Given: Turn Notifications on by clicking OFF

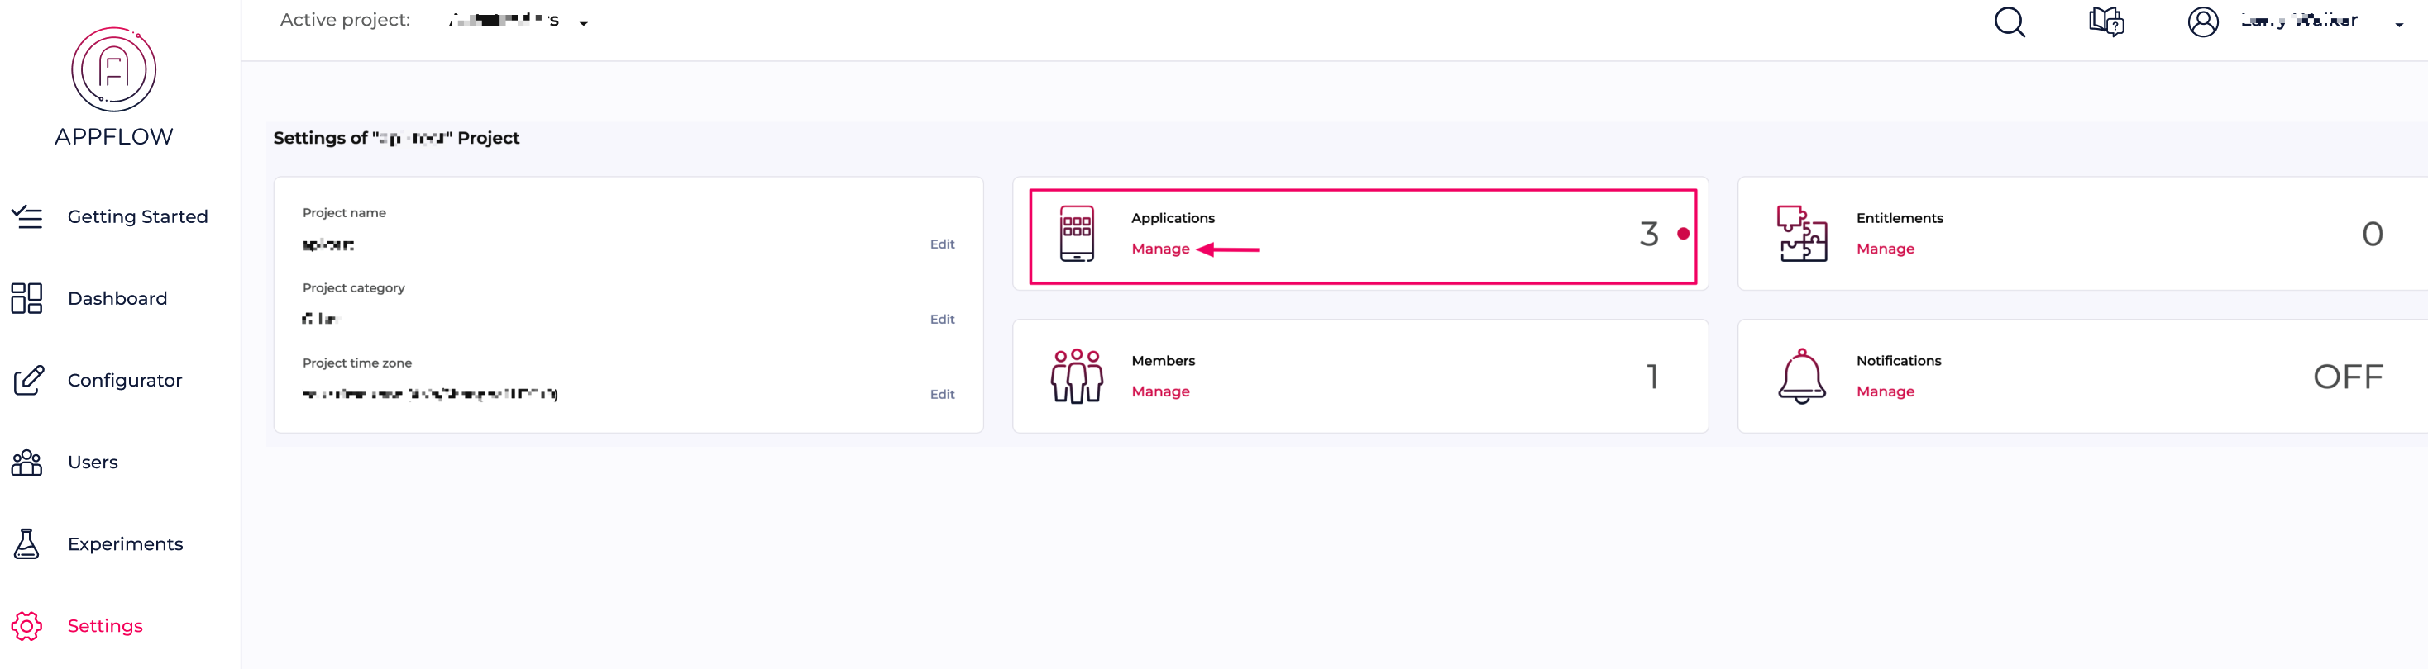Looking at the screenshot, I should pos(2347,377).
